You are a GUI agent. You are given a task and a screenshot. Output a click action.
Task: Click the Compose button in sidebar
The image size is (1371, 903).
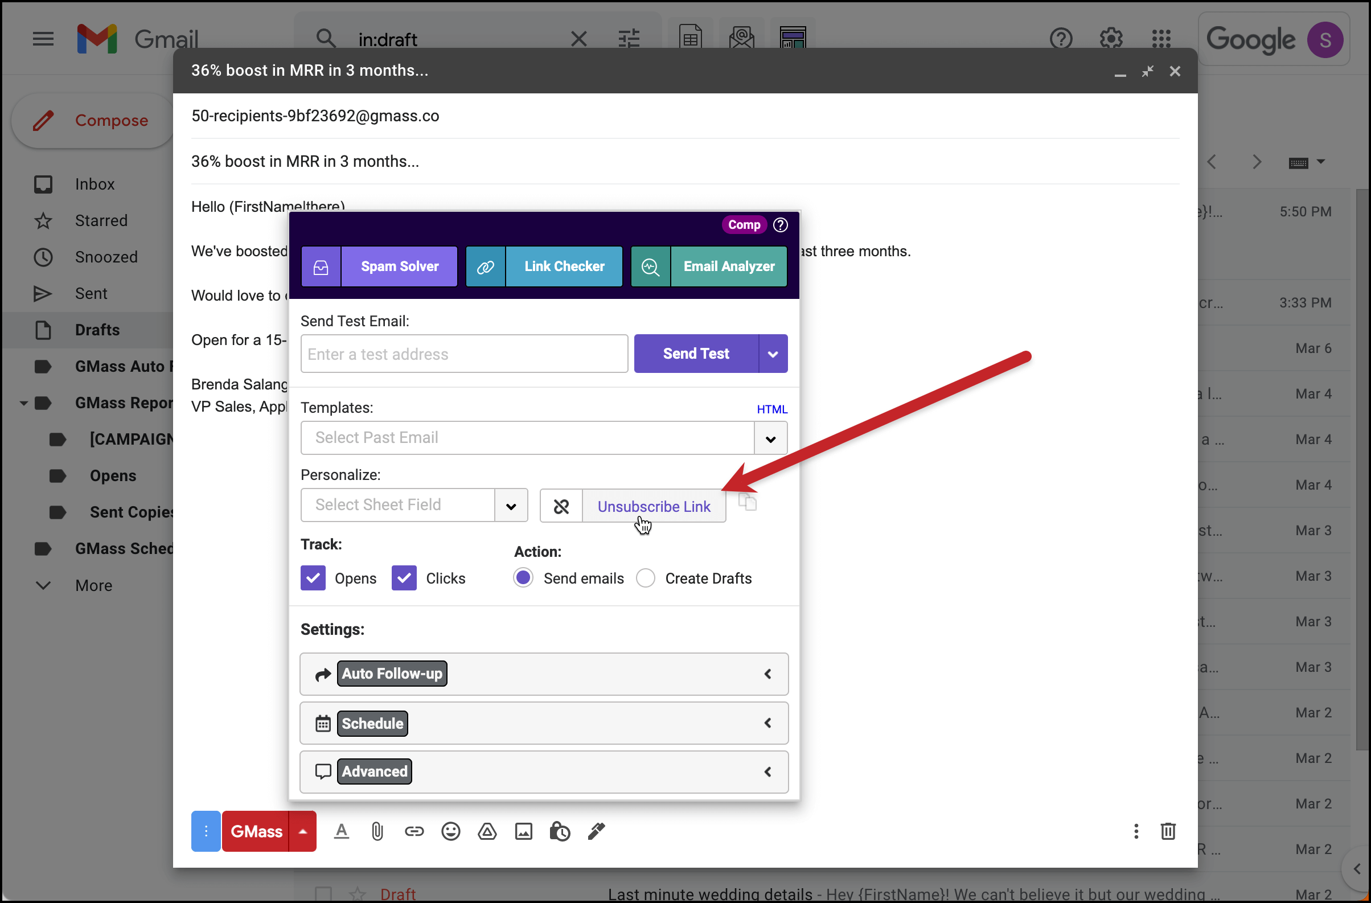click(93, 120)
